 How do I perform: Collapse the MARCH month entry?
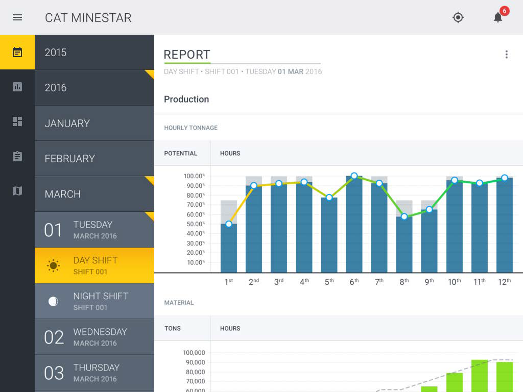pos(94,194)
